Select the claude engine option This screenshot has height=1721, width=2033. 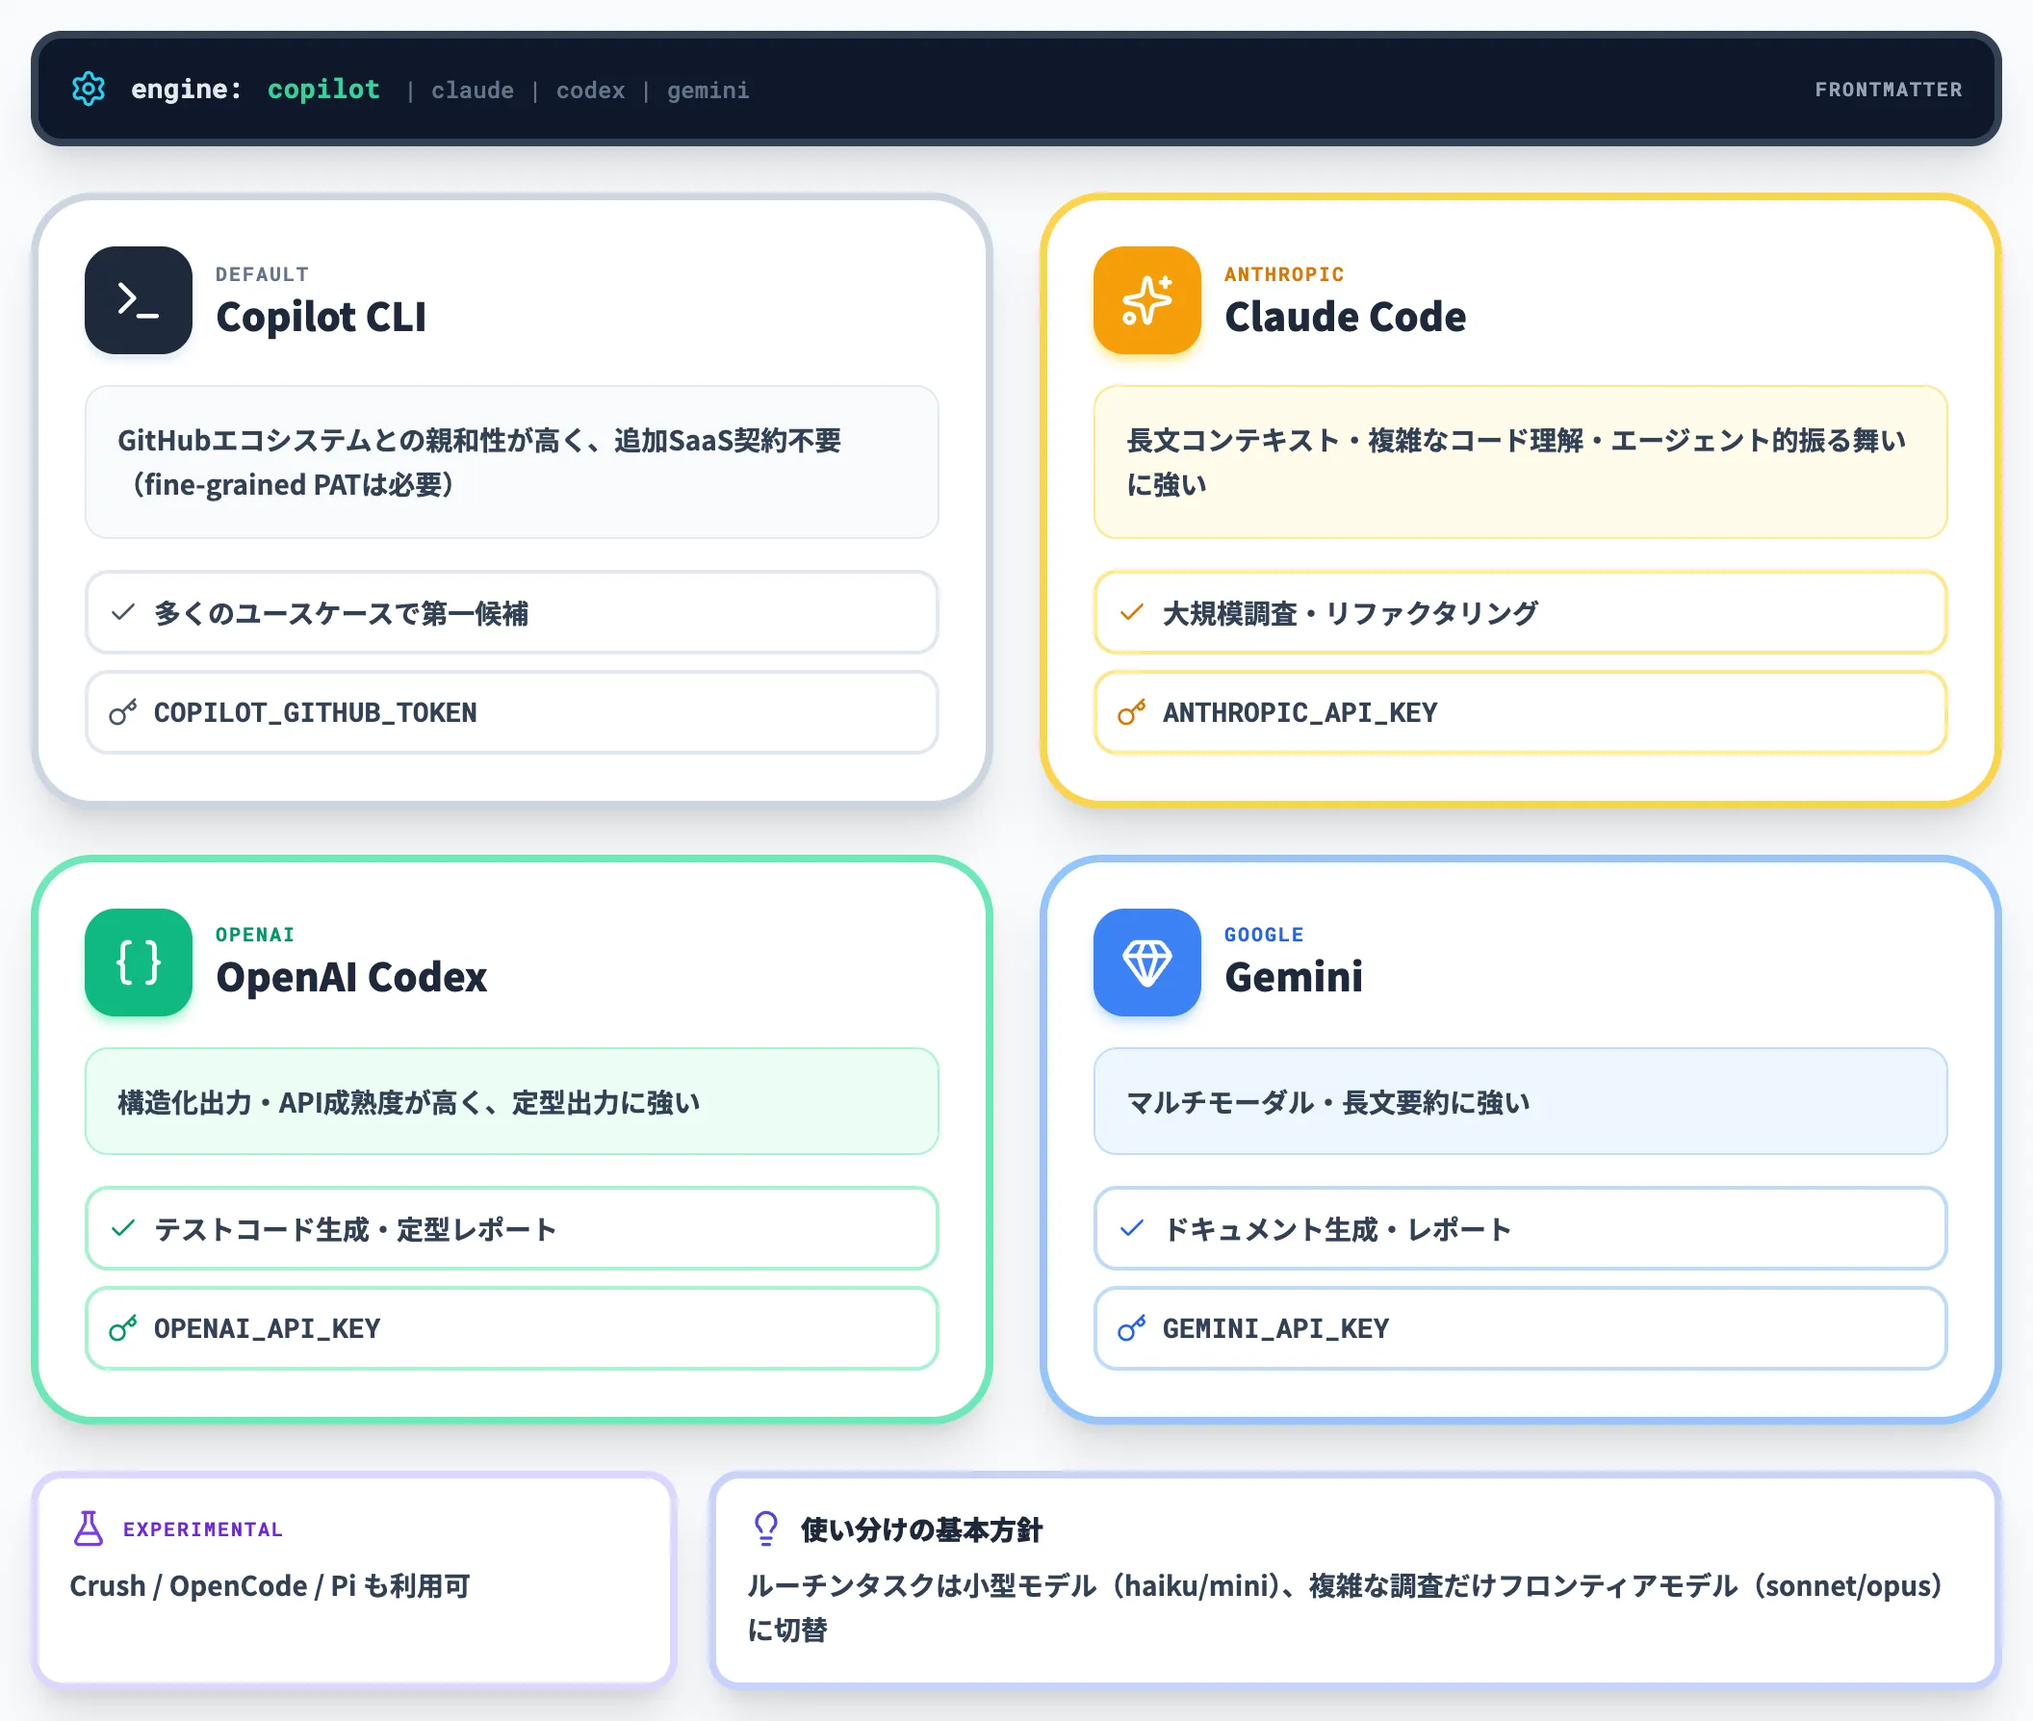point(473,90)
